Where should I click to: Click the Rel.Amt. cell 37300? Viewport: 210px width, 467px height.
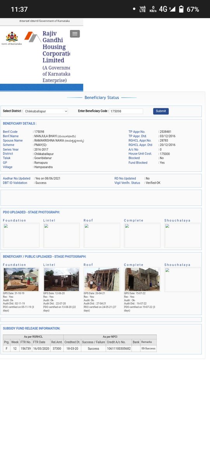[57, 349]
